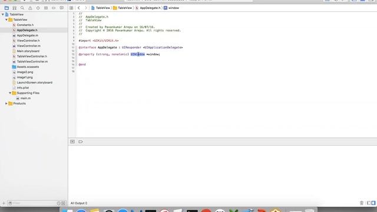The image size is (377, 212).
Task: Show related items grid menu
Action: pyautogui.click(x=71, y=8)
